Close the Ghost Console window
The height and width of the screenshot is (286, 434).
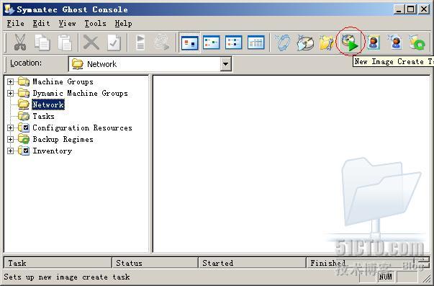coord(424,9)
